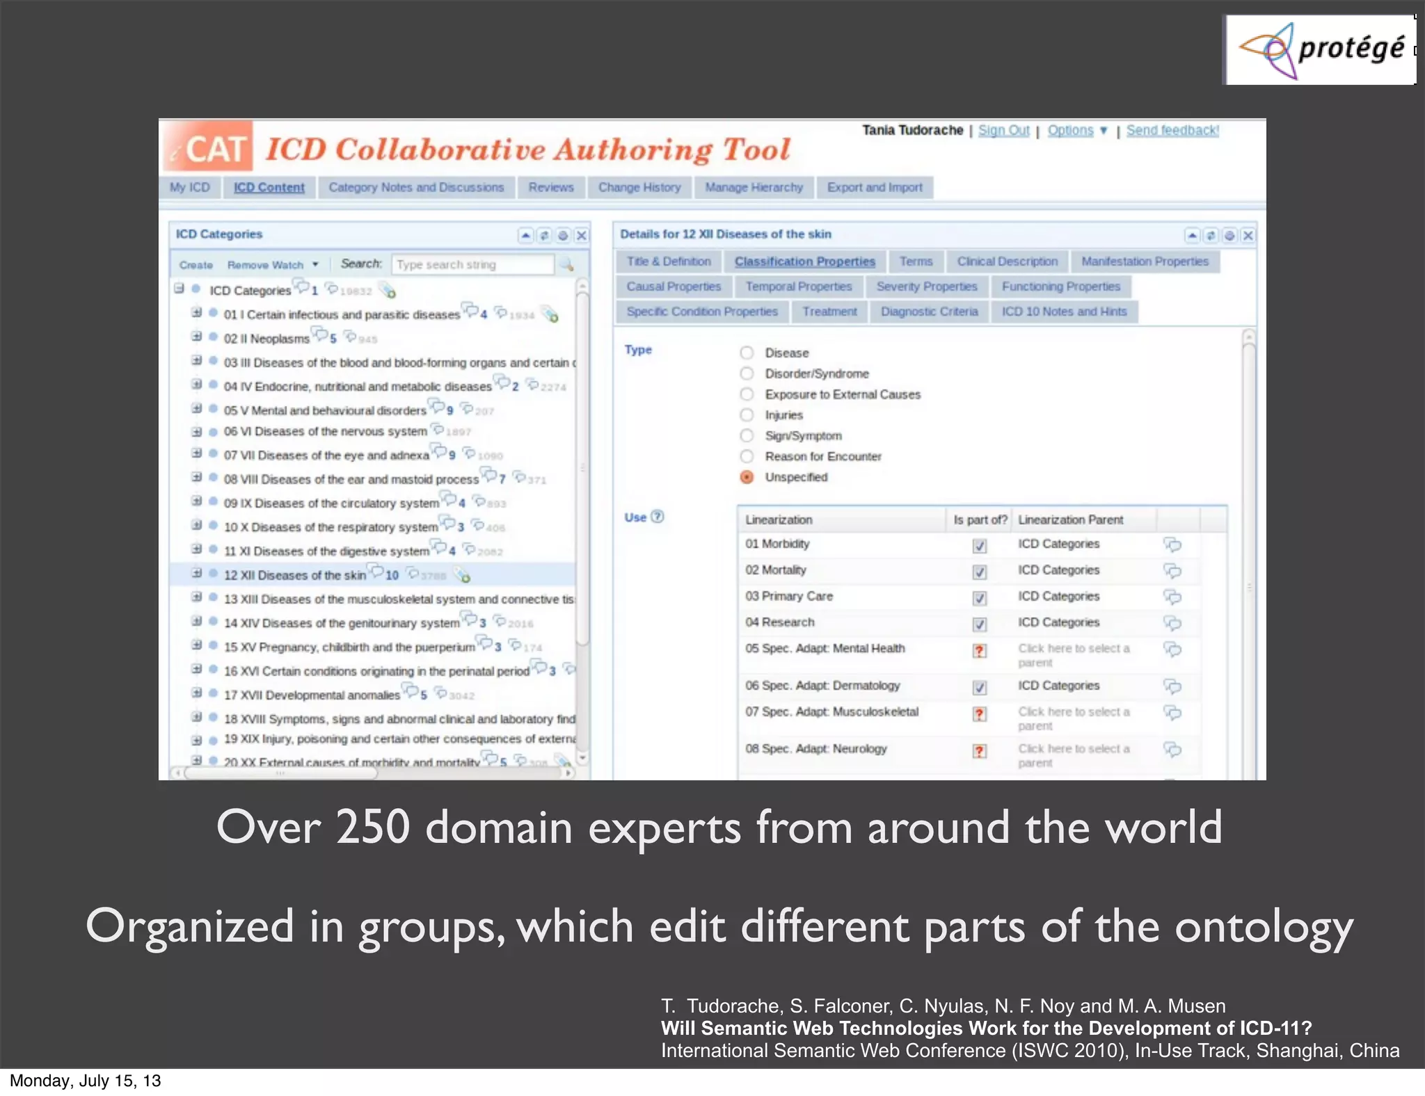Expand 10 X Diseases of the respiratory system

tap(197, 525)
